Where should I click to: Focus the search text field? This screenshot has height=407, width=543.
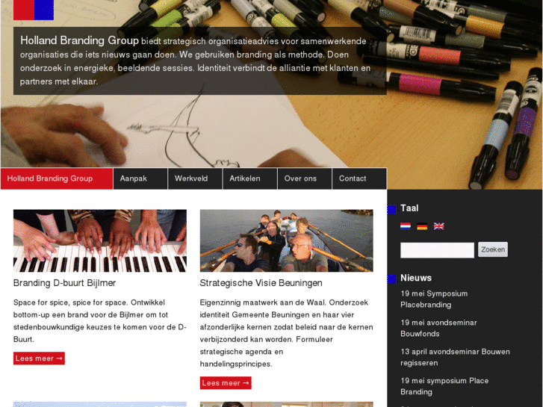pos(437,250)
